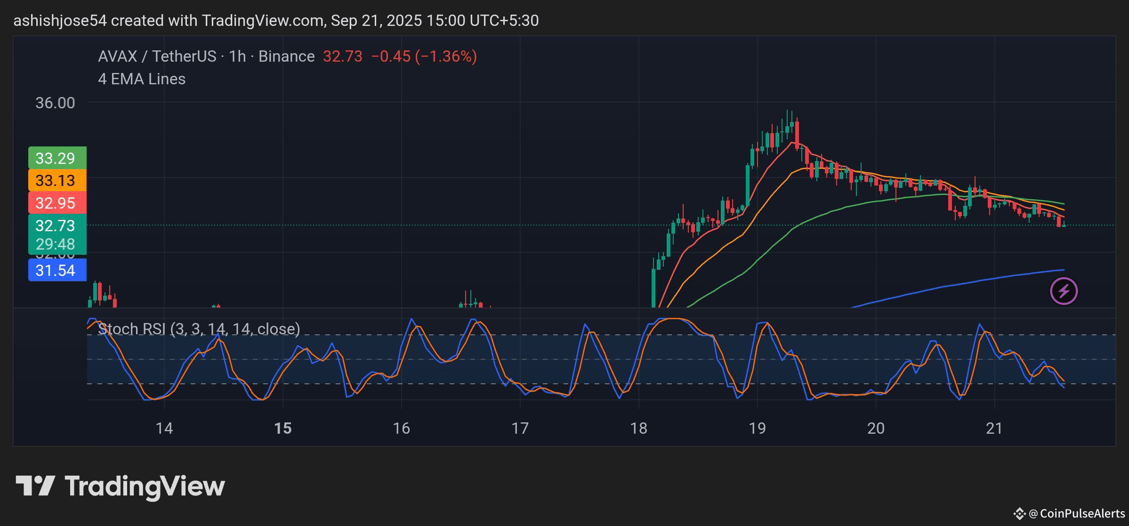This screenshot has width=1129, height=526.
Task: Click the Binance exchange label
Action: click(x=286, y=57)
